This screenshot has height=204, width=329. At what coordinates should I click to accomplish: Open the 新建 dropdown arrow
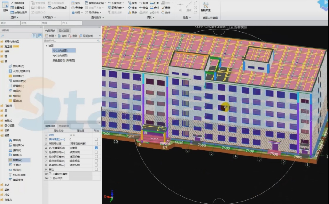(x=56, y=36)
